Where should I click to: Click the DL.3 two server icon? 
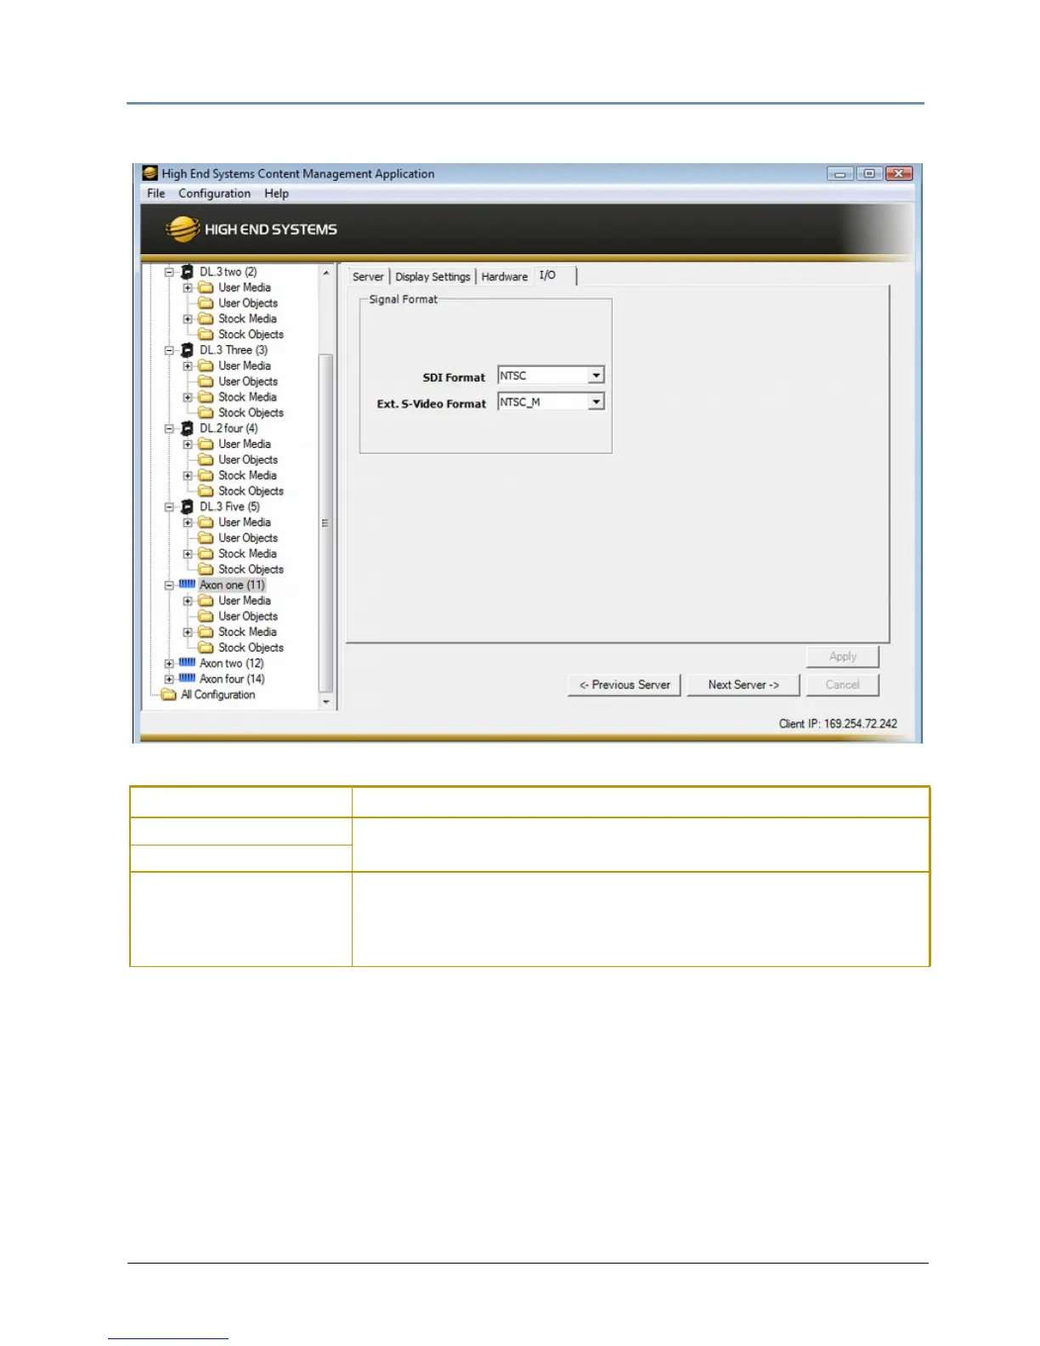[187, 272]
